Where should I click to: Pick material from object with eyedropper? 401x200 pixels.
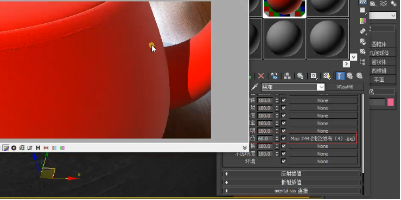tap(254, 87)
